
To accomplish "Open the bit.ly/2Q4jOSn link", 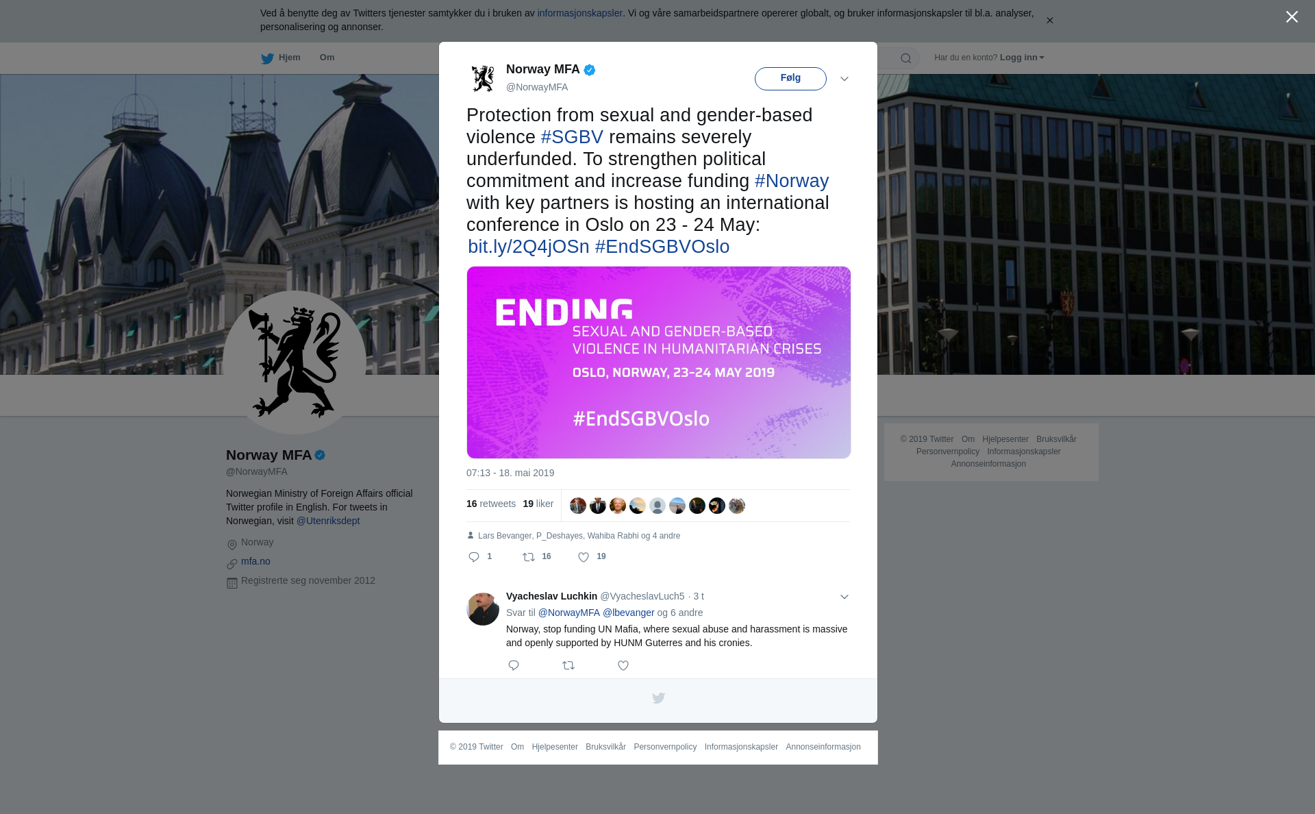I will [x=529, y=247].
